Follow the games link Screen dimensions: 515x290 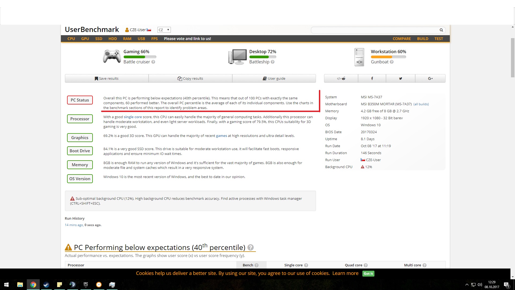222,136
